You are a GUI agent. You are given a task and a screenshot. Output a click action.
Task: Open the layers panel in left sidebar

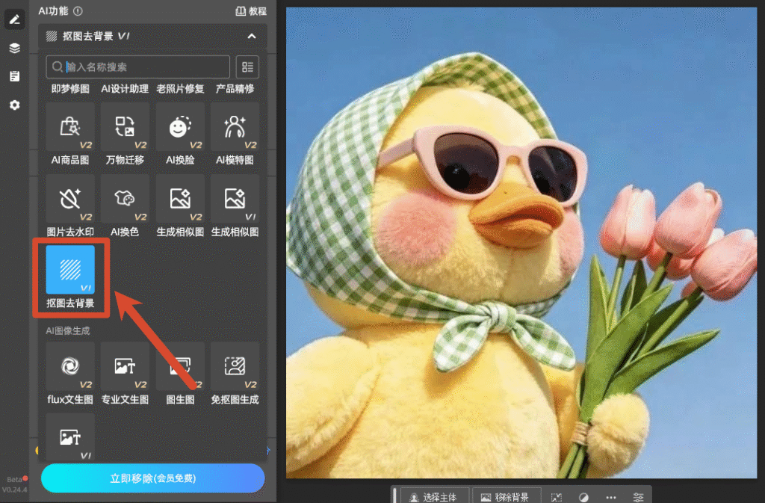tap(15, 48)
